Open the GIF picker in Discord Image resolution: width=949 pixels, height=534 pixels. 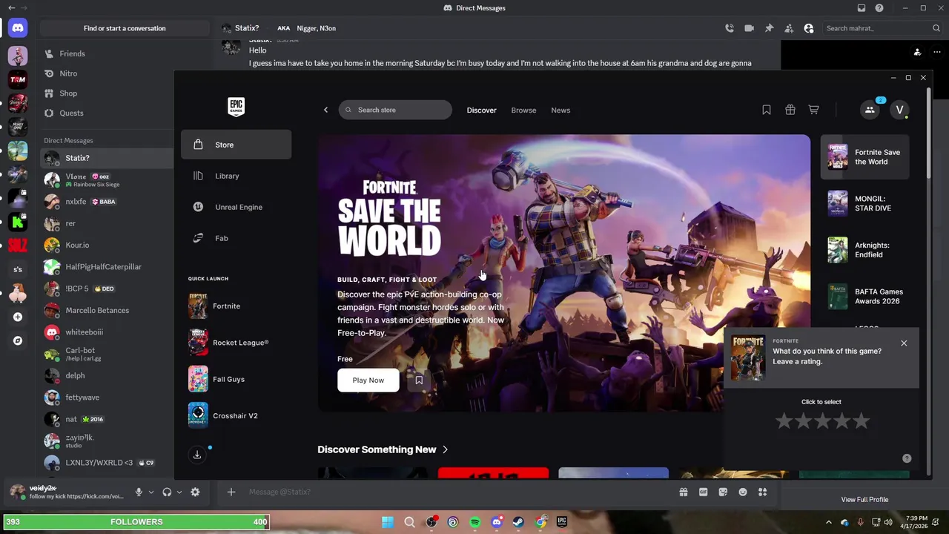(704, 492)
